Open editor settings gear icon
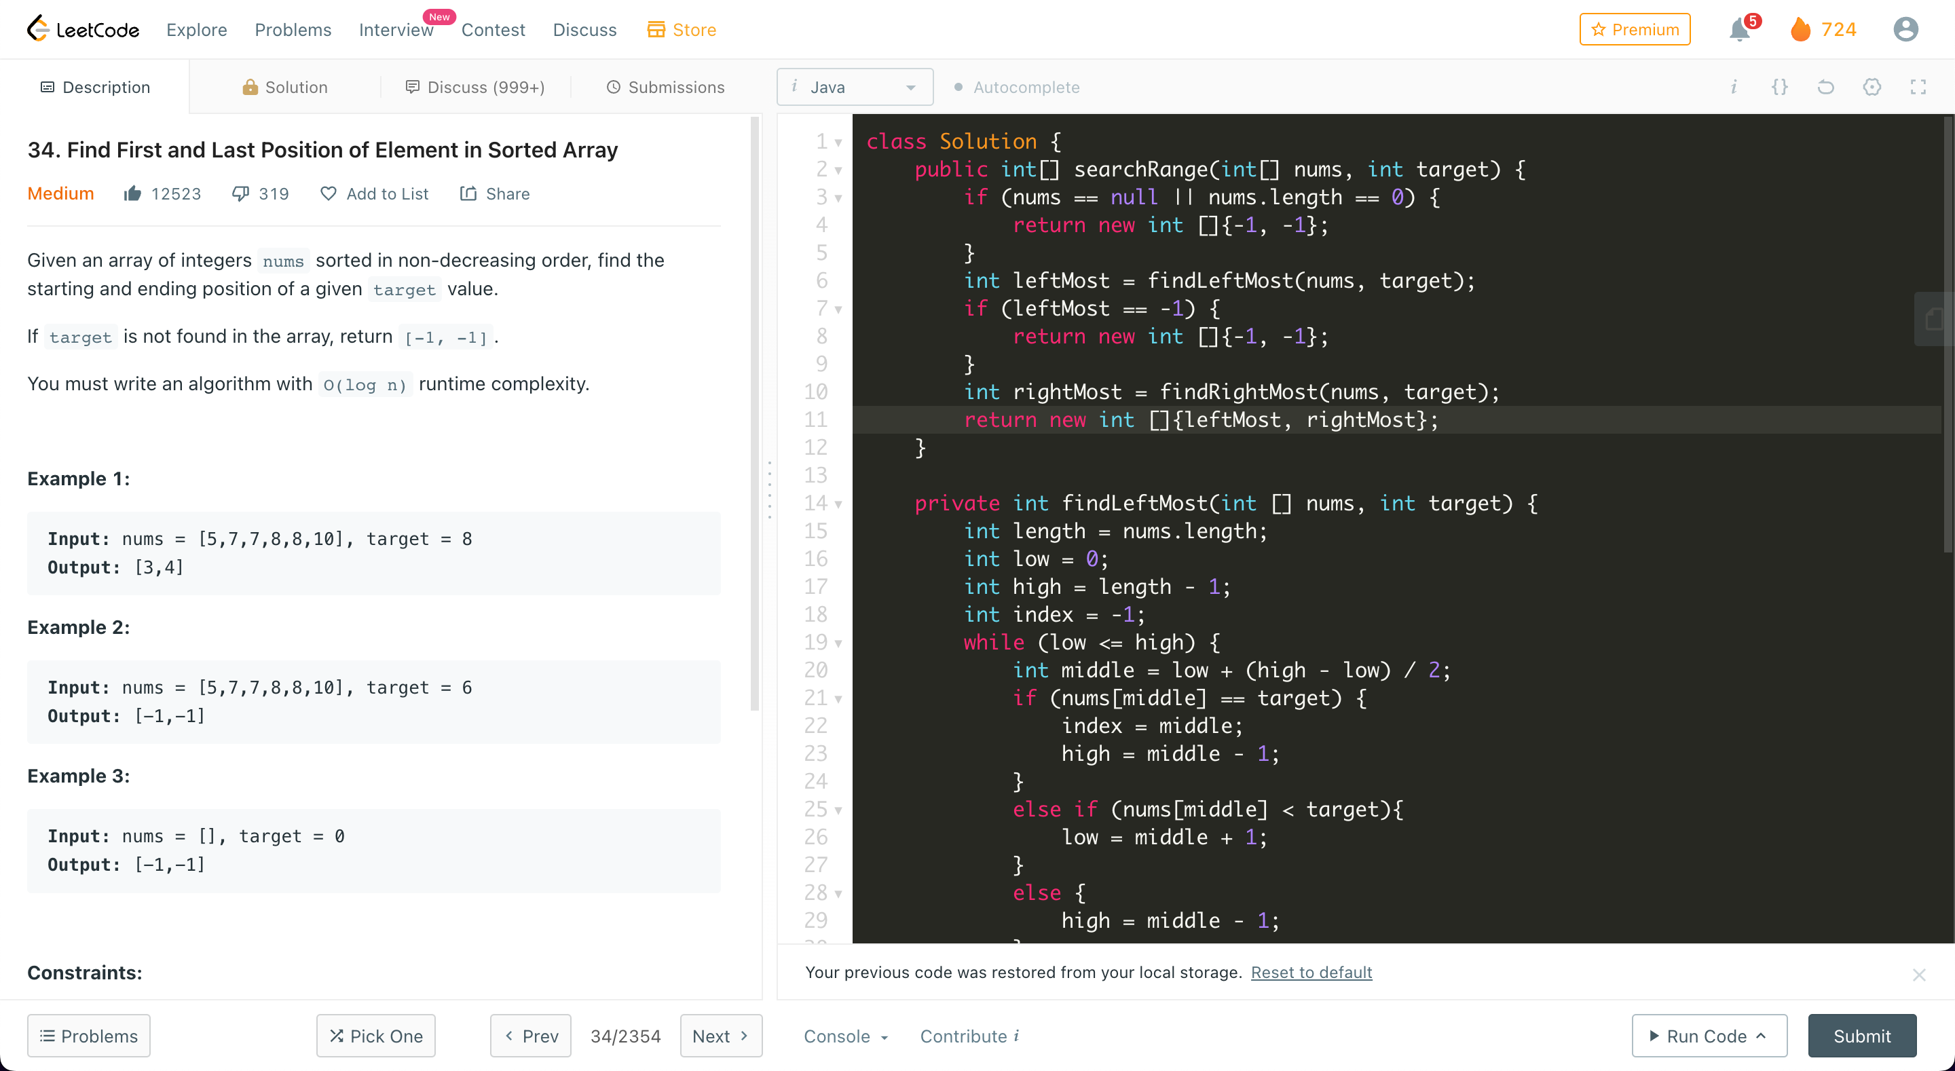Viewport: 1955px width, 1071px height. [x=1872, y=86]
